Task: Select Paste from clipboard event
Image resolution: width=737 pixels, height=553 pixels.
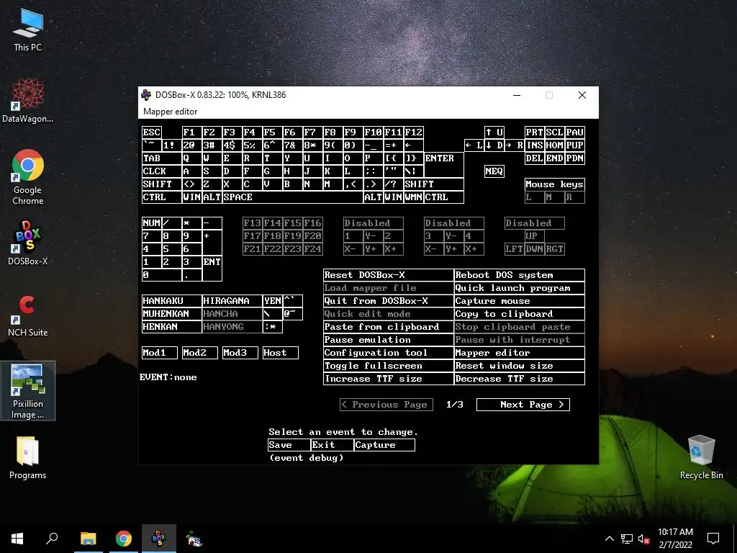Action: 388,327
